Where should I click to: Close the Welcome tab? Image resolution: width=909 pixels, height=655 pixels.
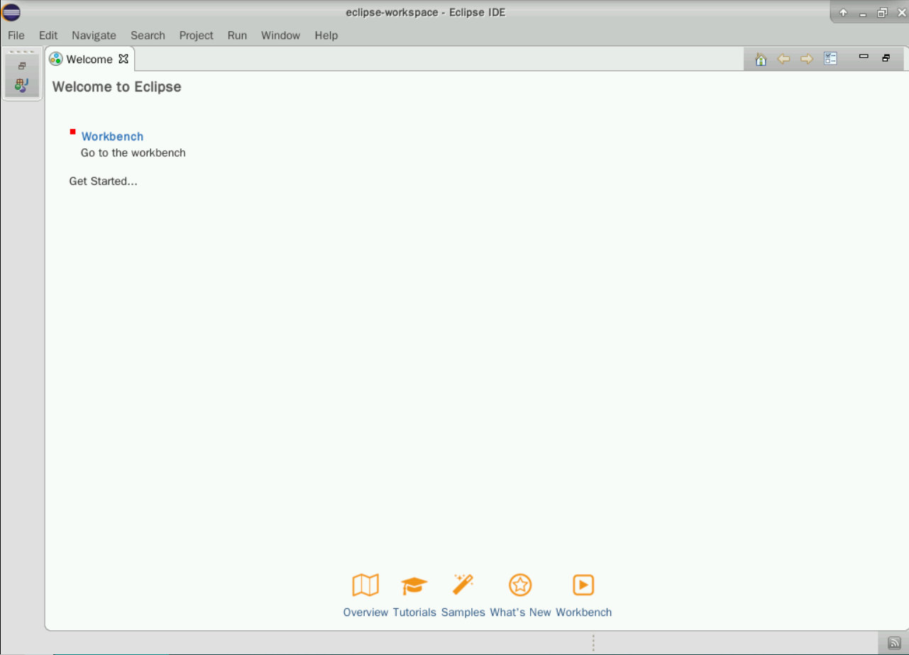coord(123,59)
